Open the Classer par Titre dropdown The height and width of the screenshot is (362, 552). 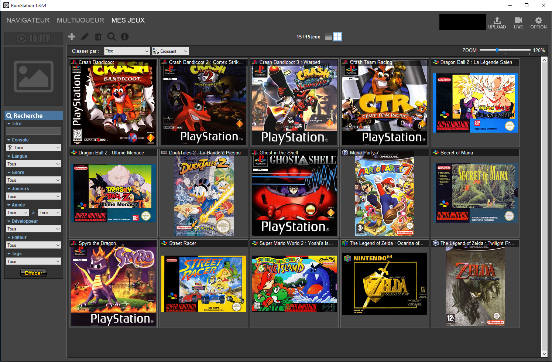pyautogui.click(x=127, y=51)
